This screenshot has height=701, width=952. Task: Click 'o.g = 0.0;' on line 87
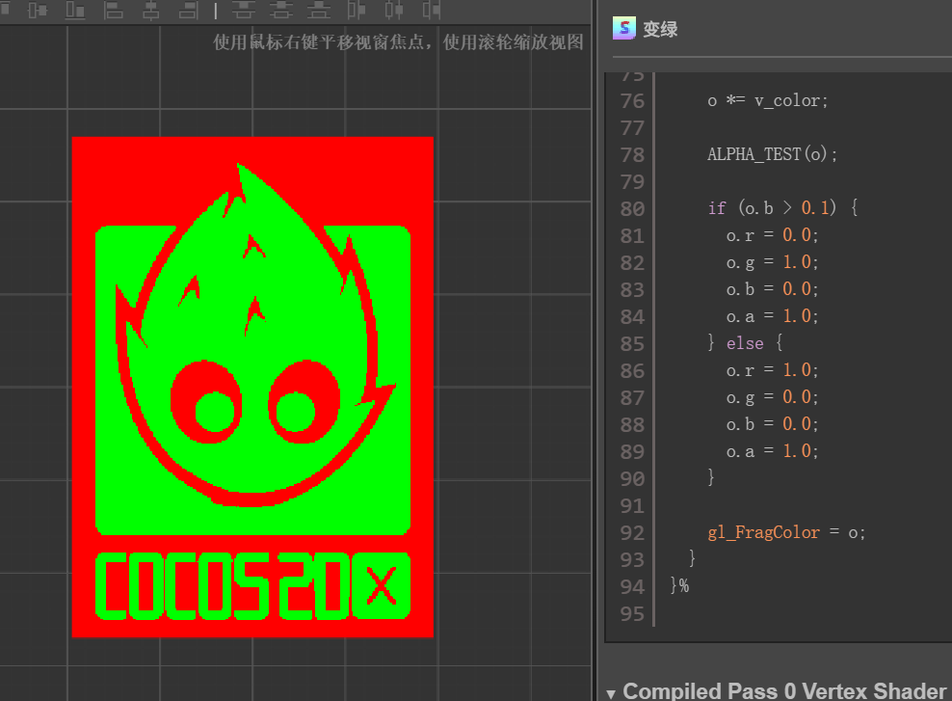772,397
